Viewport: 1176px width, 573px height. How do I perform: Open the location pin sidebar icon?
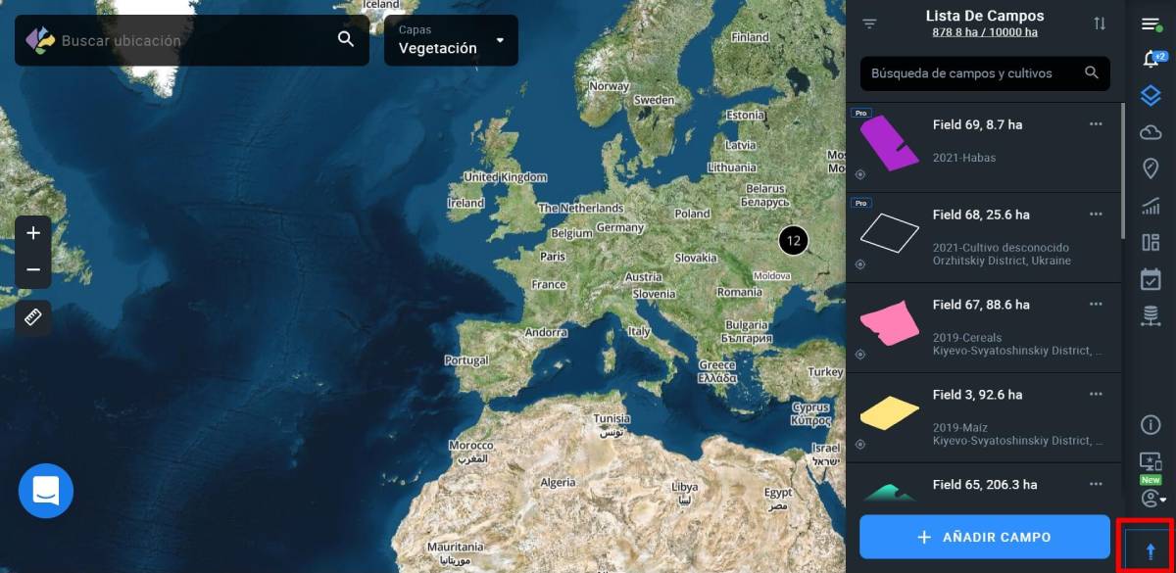point(1151,168)
